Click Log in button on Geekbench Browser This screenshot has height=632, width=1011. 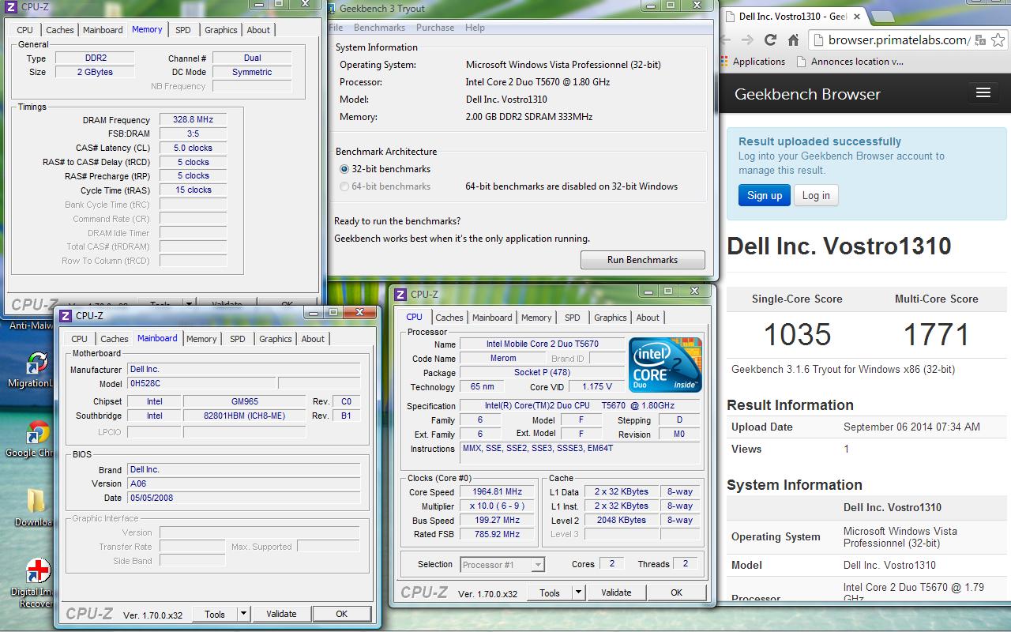(x=816, y=195)
